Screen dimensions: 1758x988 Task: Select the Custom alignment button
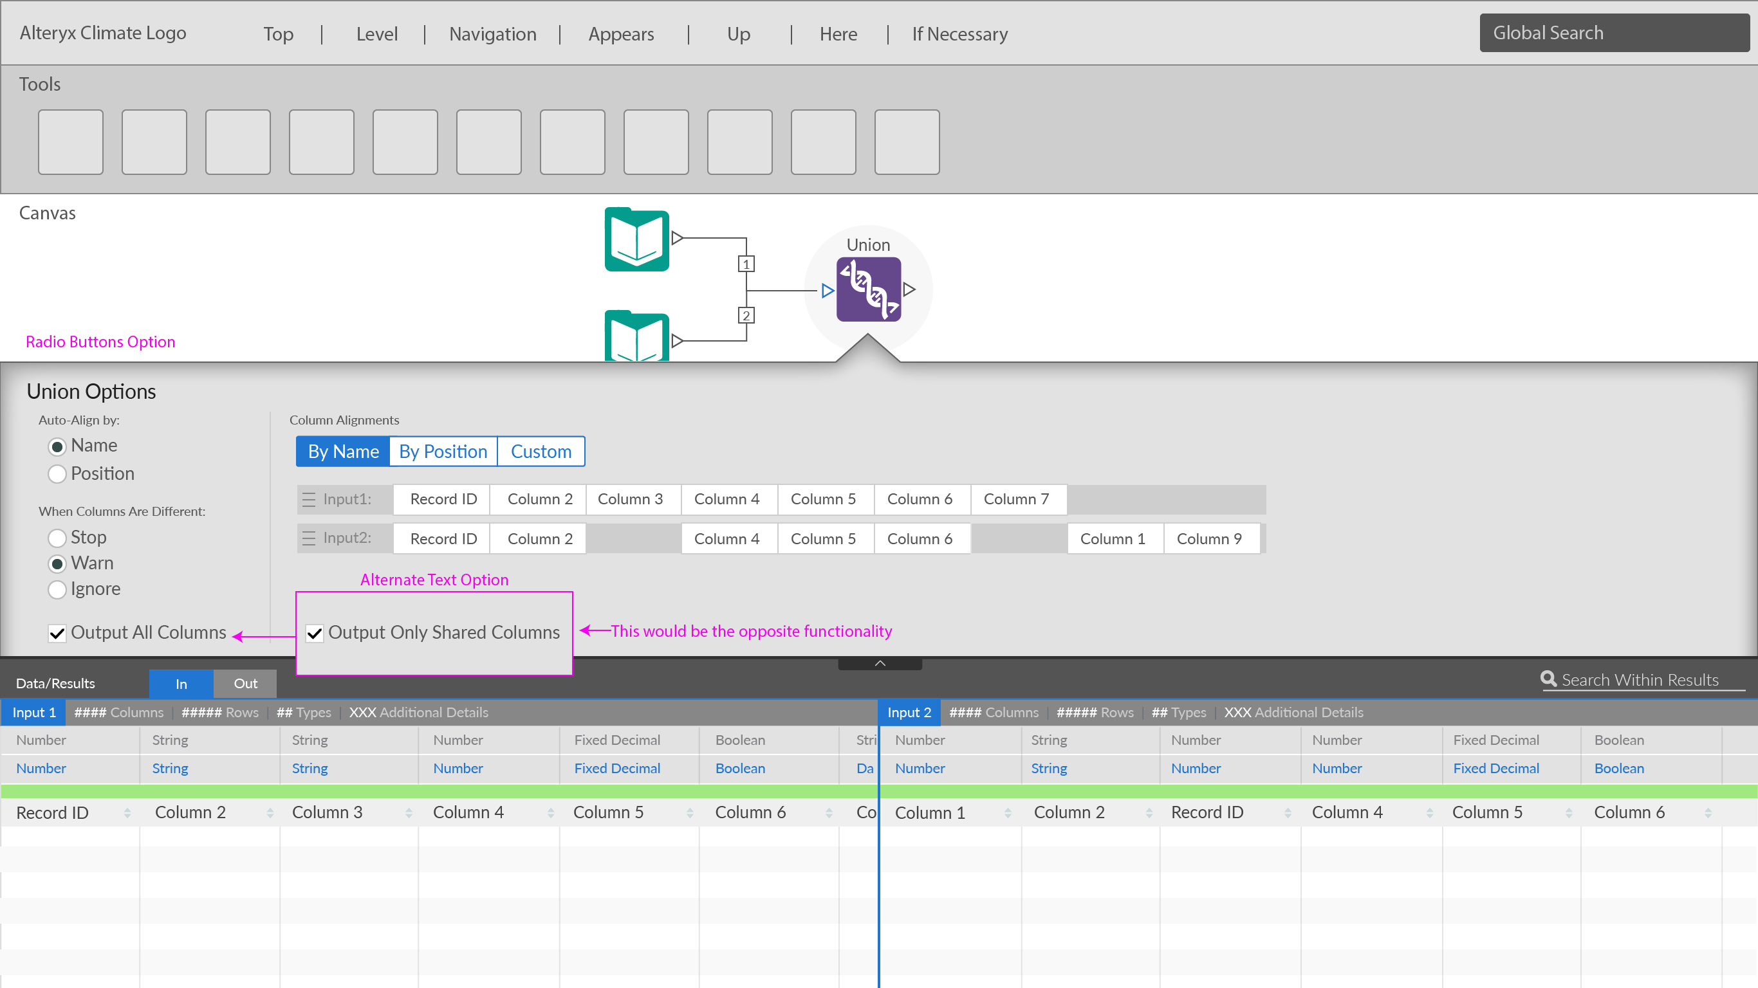pos(541,452)
